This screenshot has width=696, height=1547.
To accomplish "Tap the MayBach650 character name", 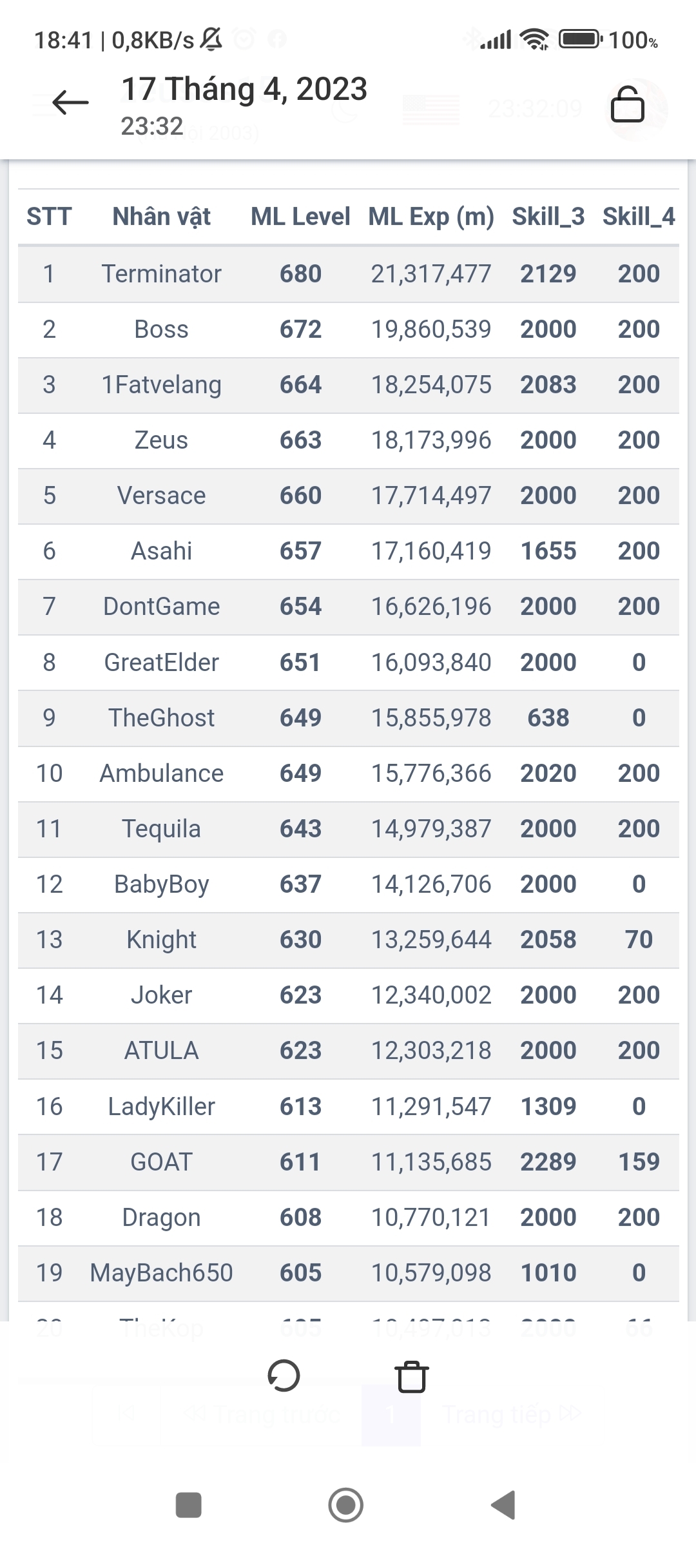I will click(x=161, y=1273).
